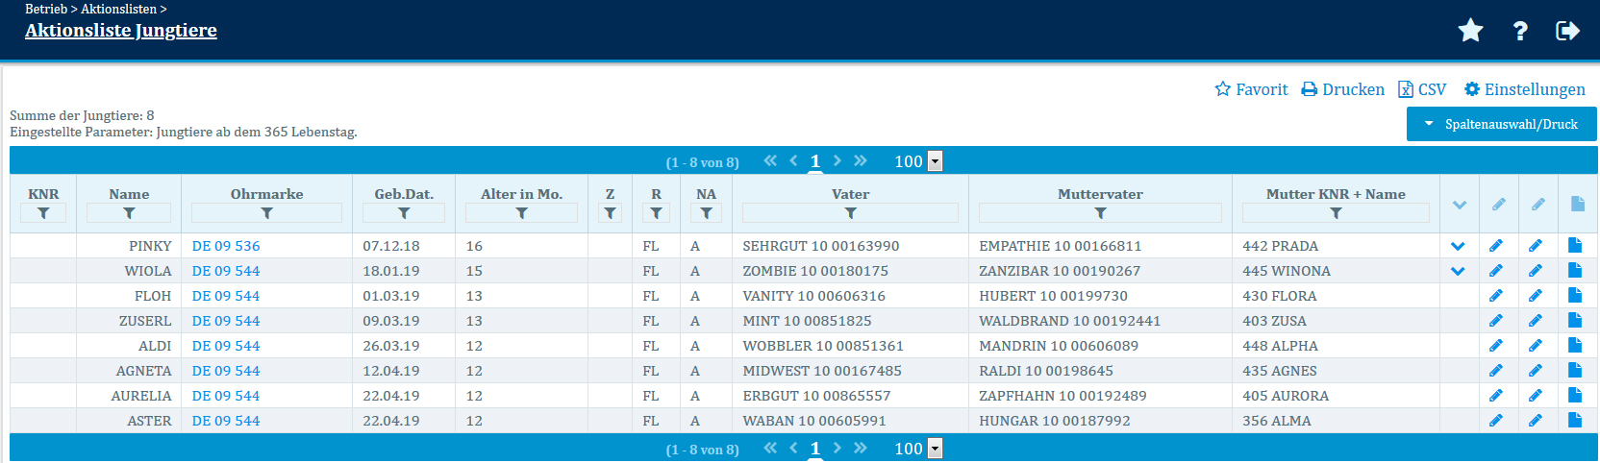Go to last page in top pager
Viewport: 1600px width, 463px height.
point(860,160)
